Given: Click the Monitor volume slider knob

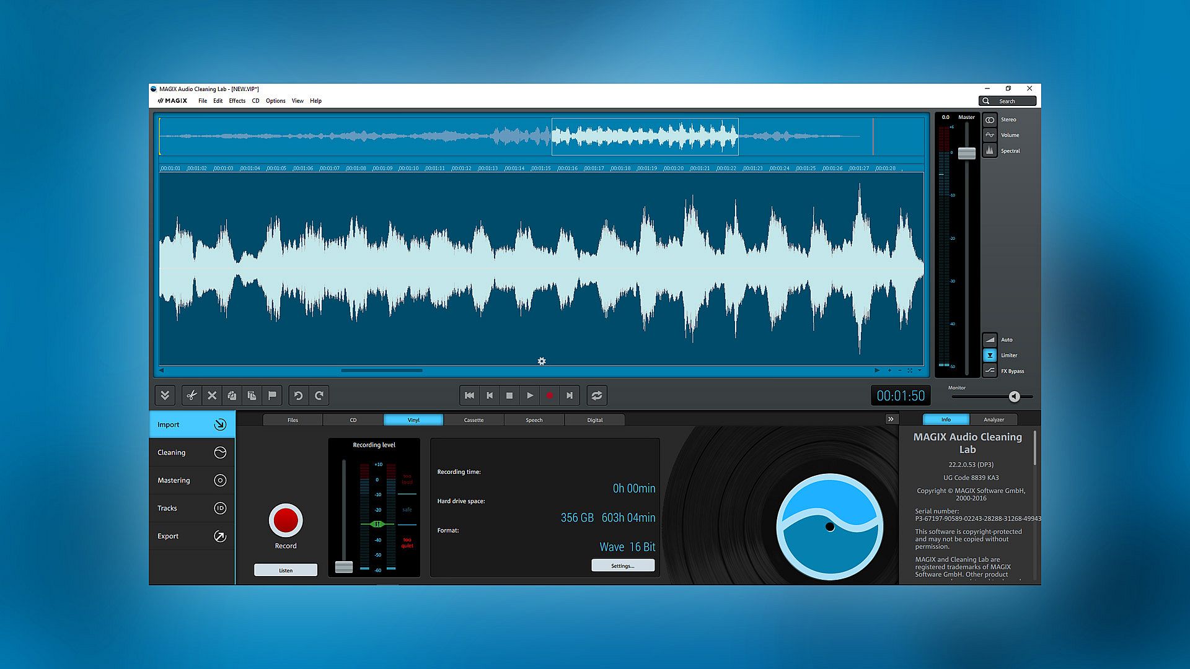Looking at the screenshot, I should 1014,396.
